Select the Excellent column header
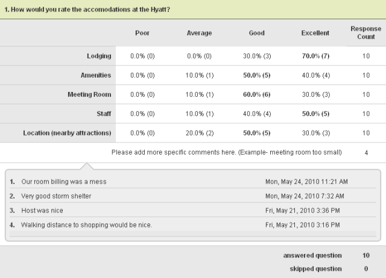Image resolution: width=386 pixels, height=278 pixels. pyautogui.click(x=315, y=33)
